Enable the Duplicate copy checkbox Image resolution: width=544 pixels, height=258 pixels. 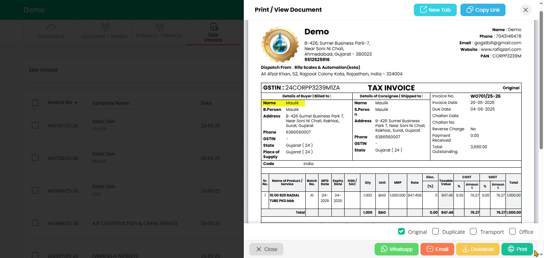[x=435, y=232]
